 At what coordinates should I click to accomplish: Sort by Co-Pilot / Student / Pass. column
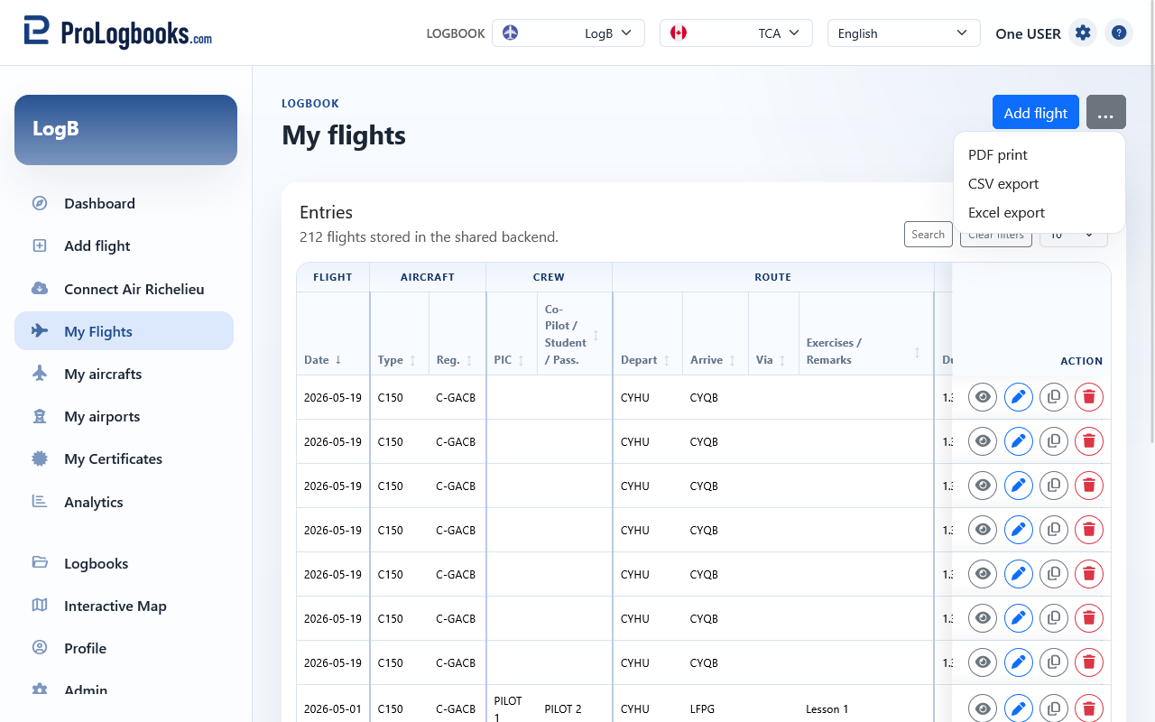pos(596,335)
